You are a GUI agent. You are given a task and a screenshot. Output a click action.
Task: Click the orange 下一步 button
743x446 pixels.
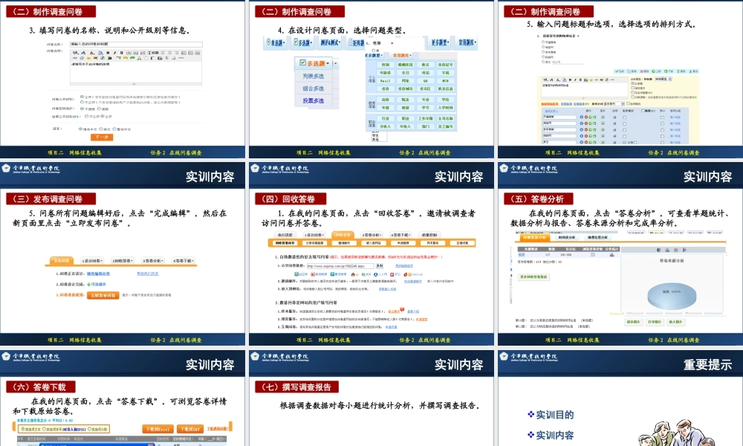102,138
